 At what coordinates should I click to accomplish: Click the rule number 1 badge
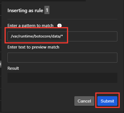click(x=47, y=10)
